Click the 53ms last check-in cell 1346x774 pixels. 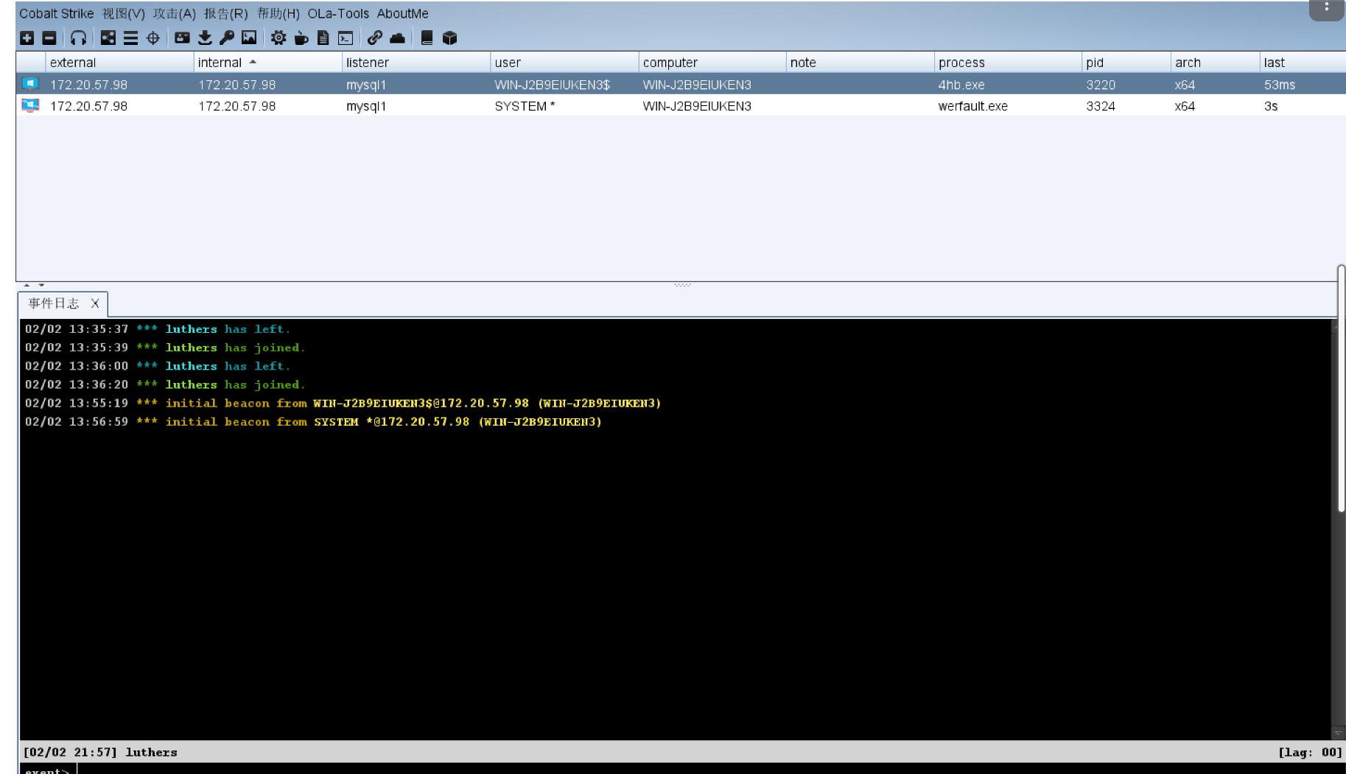point(1303,85)
